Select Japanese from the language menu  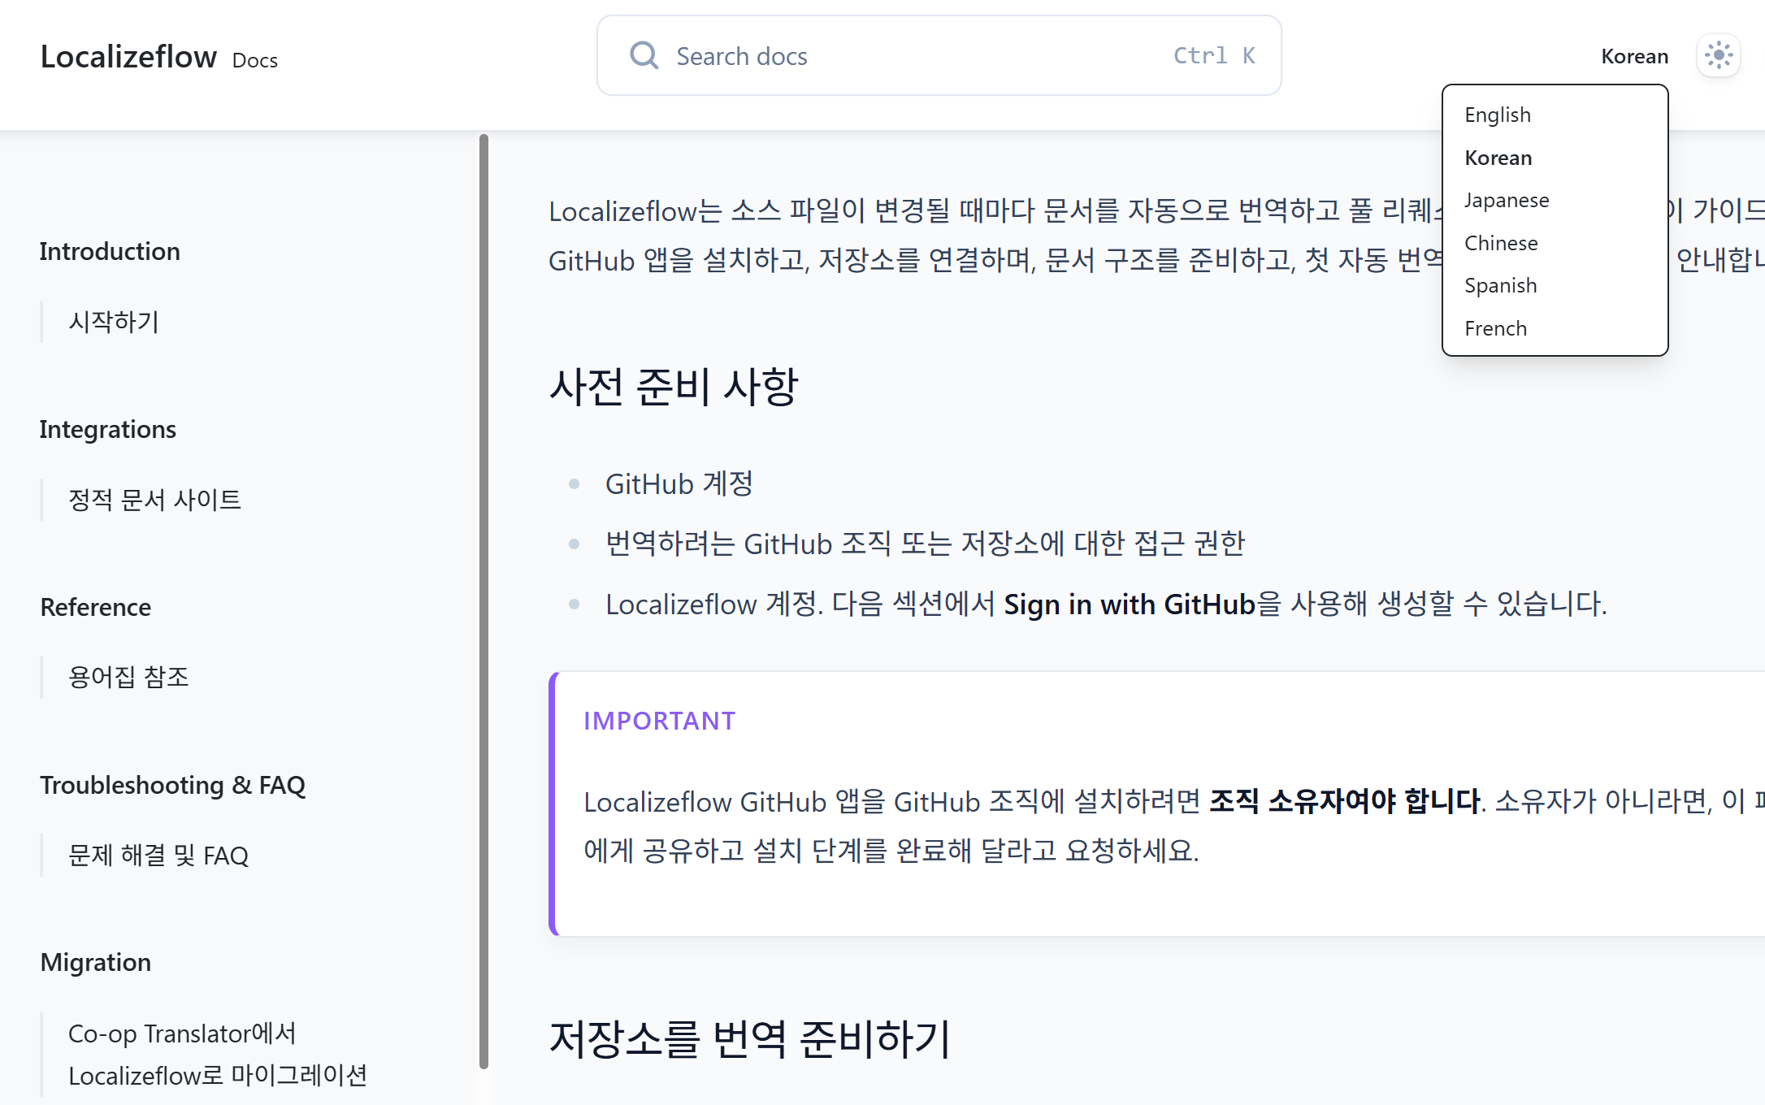point(1507,200)
